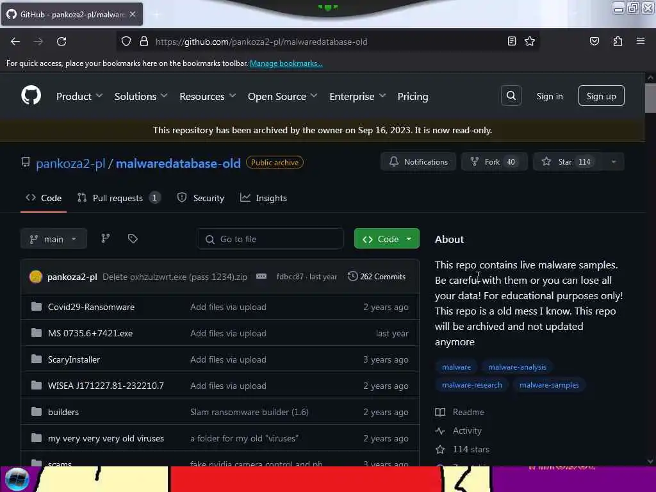Click pankoza2-pl avatar in commit row
Screen dimensions: 656x492
pyautogui.click(x=36, y=277)
